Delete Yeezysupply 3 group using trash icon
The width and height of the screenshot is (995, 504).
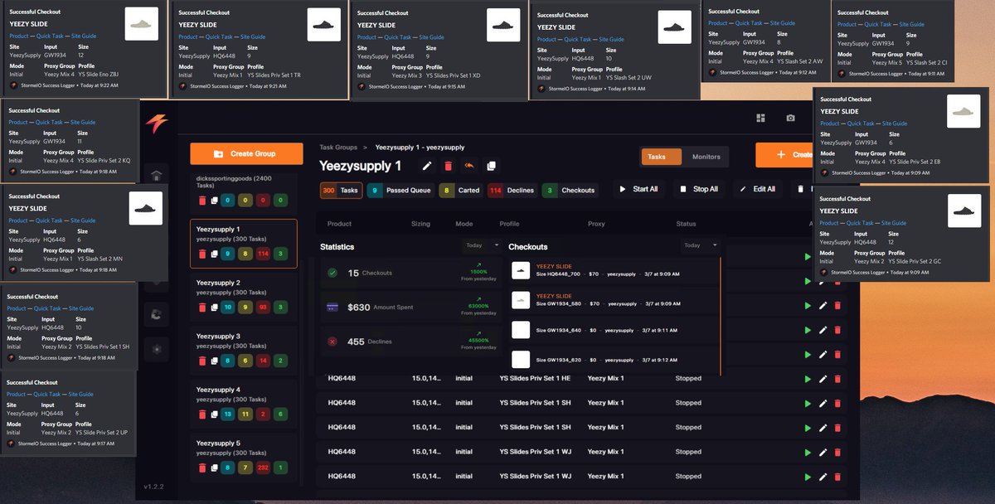click(201, 361)
